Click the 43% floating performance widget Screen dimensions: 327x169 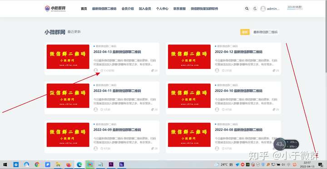coord(286,144)
